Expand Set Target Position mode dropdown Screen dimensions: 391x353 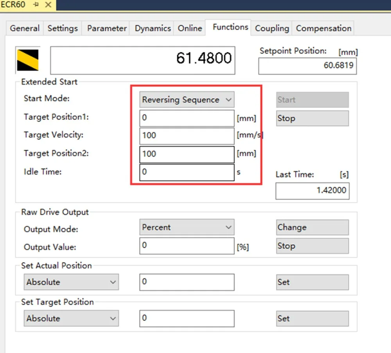tap(71, 318)
